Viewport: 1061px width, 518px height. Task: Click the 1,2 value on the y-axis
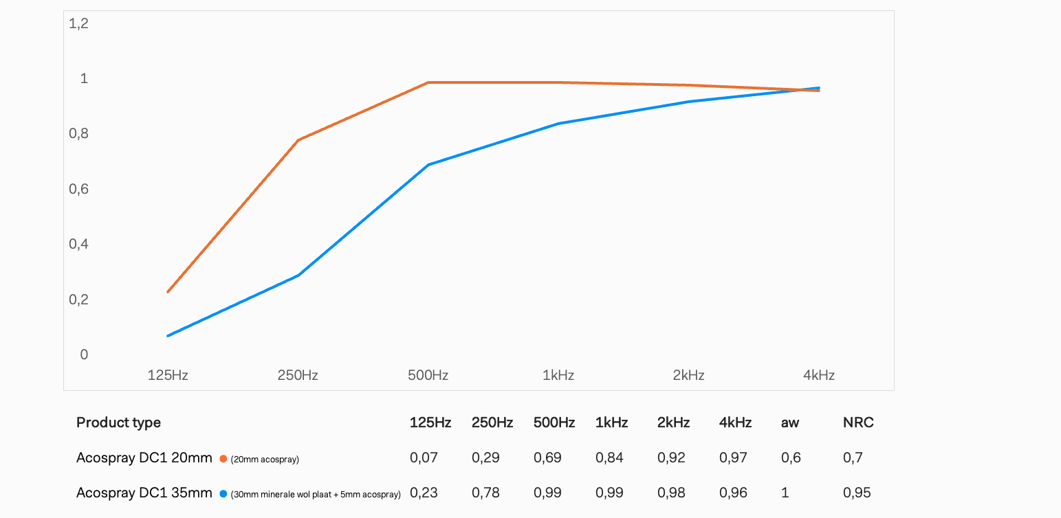(79, 23)
